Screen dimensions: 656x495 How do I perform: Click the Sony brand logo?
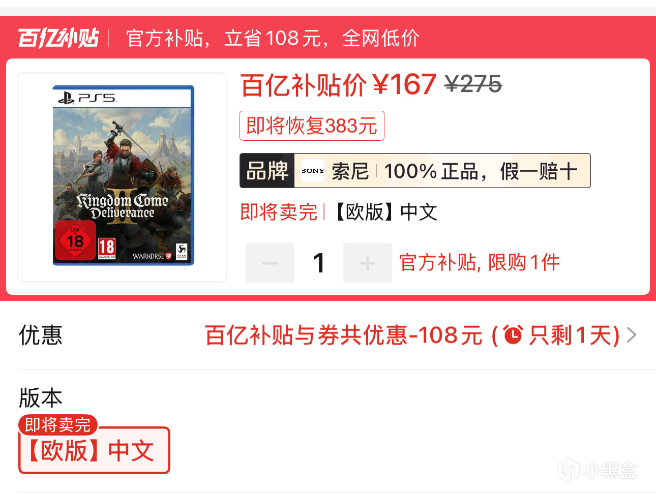[313, 171]
